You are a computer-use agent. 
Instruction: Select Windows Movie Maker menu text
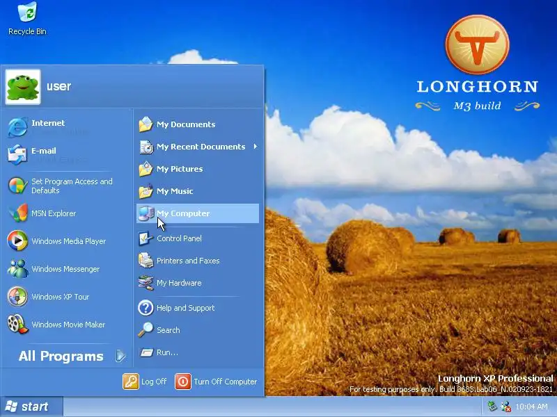point(68,325)
